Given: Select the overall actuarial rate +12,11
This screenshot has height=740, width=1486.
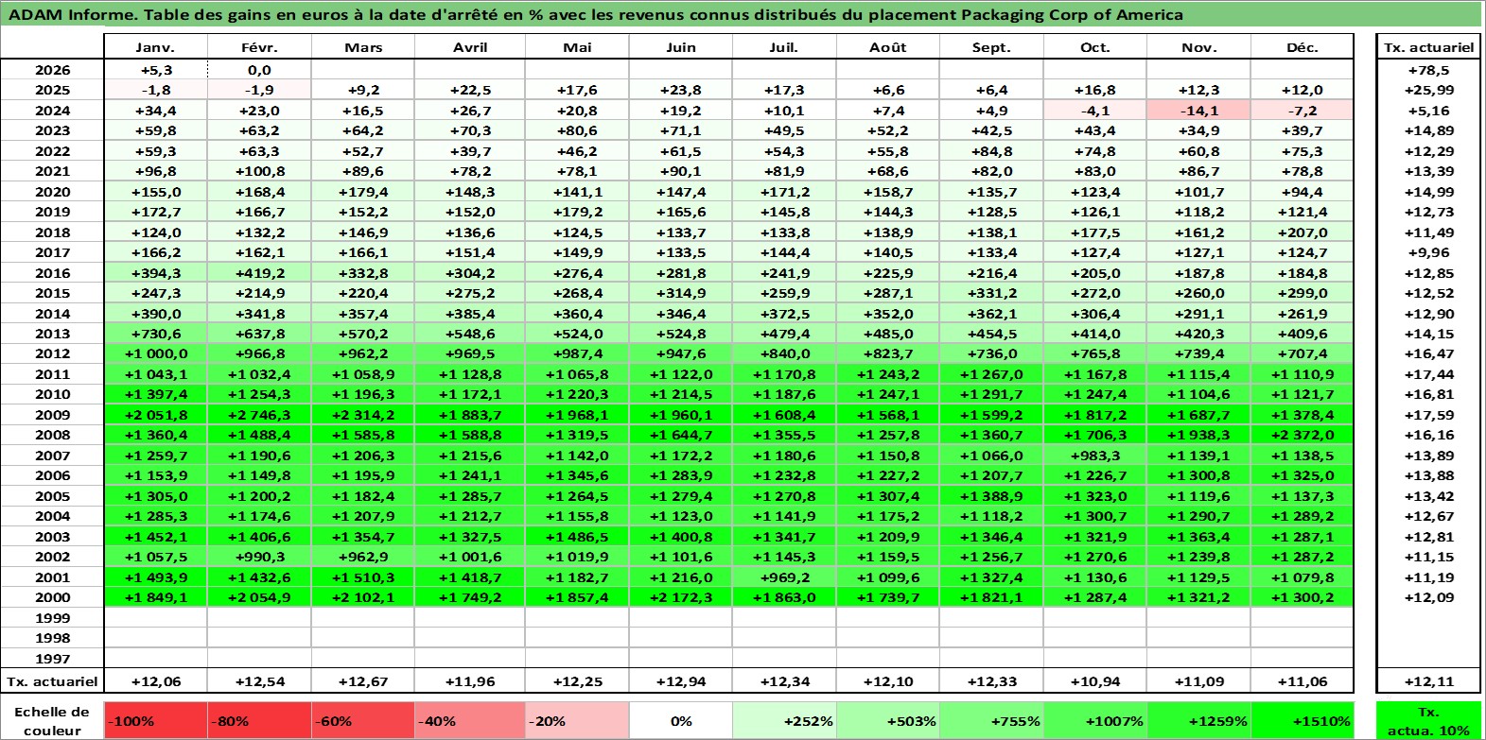Looking at the screenshot, I should click(x=1428, y=681).
